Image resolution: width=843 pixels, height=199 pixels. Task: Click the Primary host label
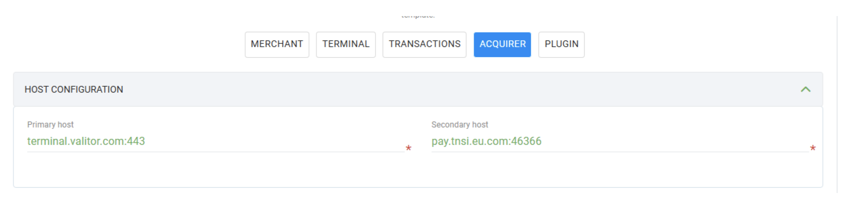50,125
